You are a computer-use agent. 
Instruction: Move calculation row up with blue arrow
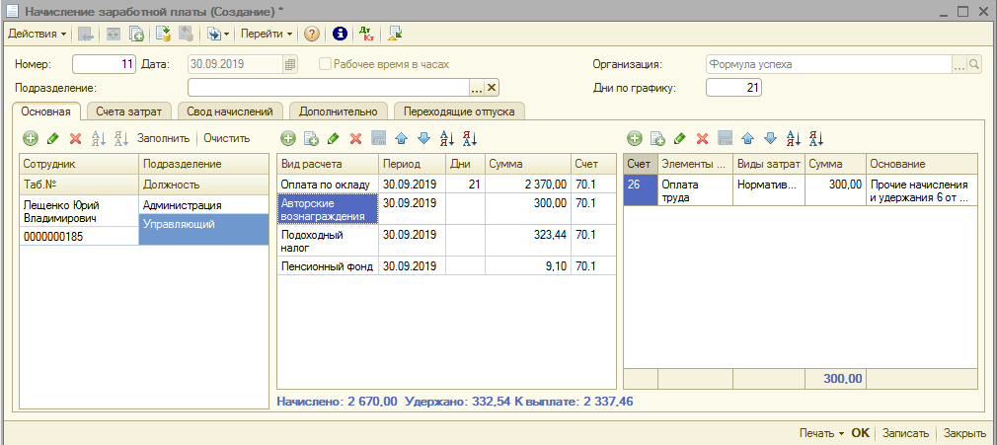point(401,139)
